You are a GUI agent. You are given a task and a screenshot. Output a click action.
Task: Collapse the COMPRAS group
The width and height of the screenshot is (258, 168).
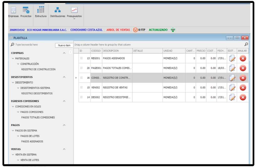tap(64, 53)
